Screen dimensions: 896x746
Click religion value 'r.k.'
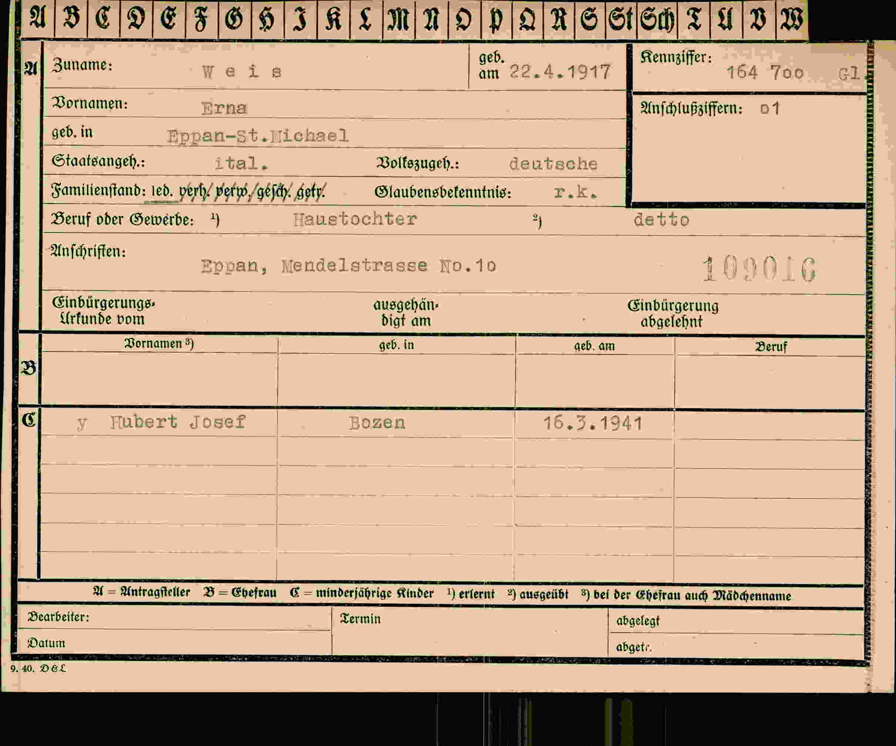pyautogui.click(x=575, y=192)
